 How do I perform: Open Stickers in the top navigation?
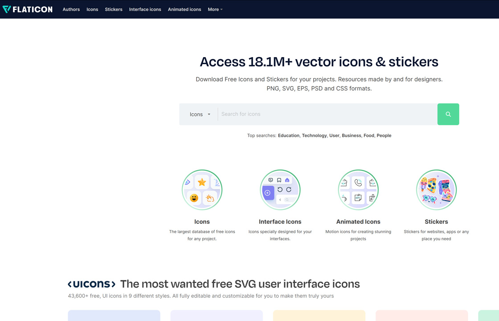(x=114, y=9)
